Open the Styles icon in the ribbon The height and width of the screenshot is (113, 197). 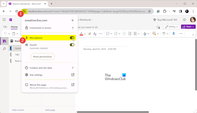(x=145, y=34)
